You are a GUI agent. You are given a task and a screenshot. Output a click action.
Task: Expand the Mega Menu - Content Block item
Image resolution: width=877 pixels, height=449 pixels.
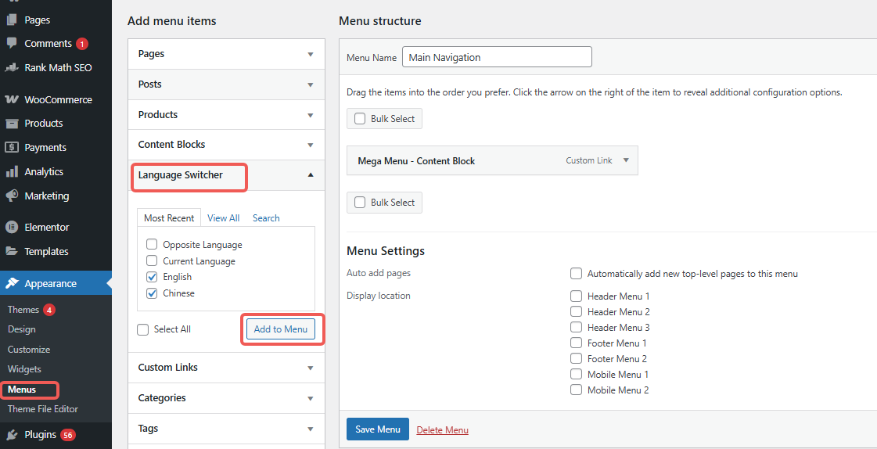pyautogui.click(x=626, y=160)
